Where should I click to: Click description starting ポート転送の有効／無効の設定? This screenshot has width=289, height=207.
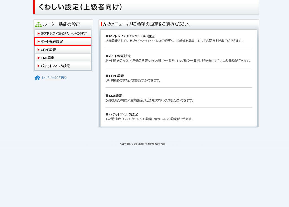pos(178,61)
